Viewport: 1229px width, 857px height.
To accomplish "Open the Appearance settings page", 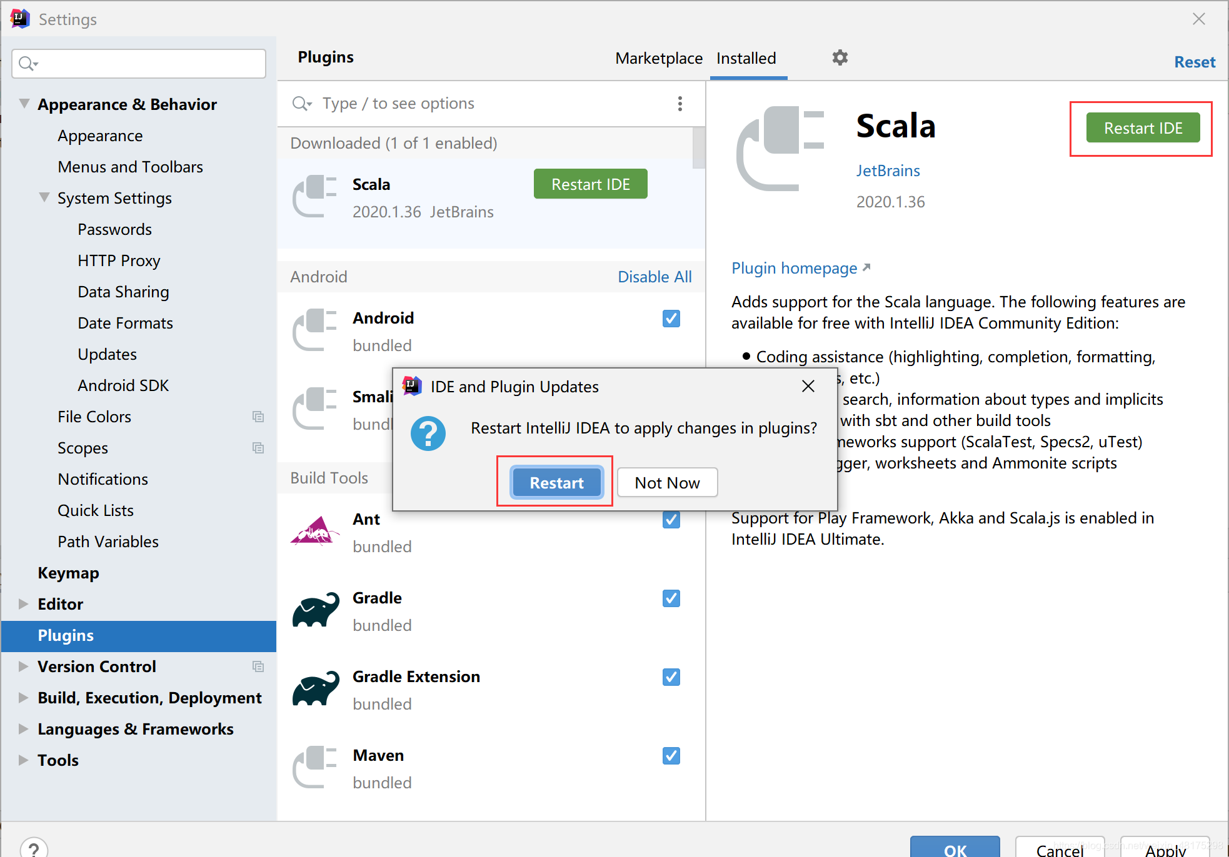I will (x=100, y=136).
